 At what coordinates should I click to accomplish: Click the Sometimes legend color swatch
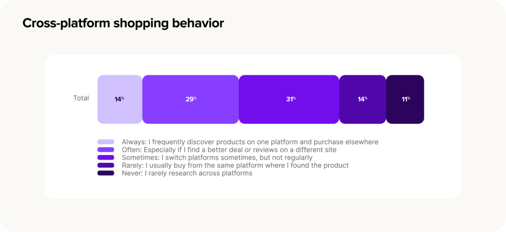click(x=106, y=157)
